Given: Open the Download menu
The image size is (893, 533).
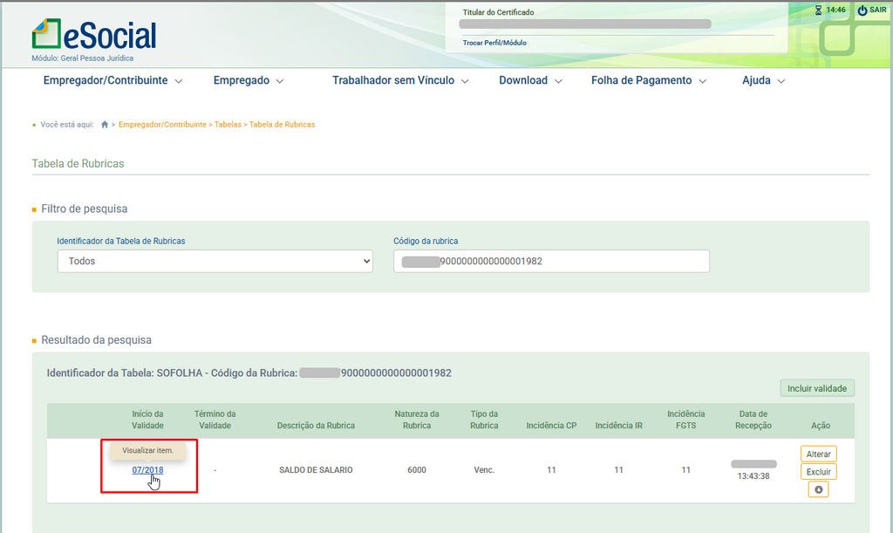Looking at the screenshot, I should [530, 80].
